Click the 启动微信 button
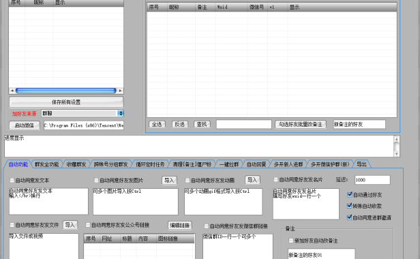This screenshot has height=259, width=420. tap(25, 125)
